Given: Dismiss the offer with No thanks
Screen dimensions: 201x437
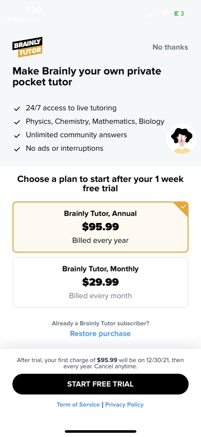Looking at the screenshot, I should point(170,47).
